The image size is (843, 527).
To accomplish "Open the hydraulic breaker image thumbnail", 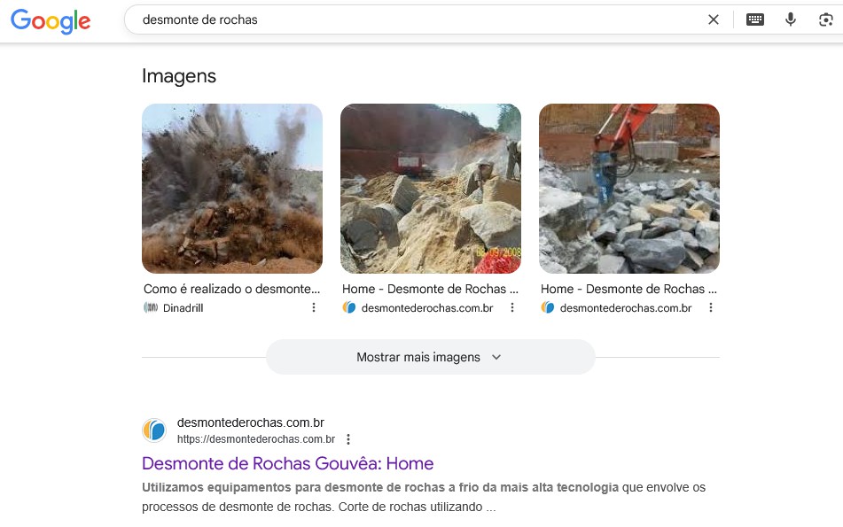I will (x=628, y=188).
